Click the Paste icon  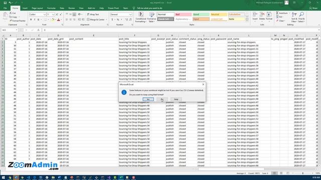coord(5,16)
